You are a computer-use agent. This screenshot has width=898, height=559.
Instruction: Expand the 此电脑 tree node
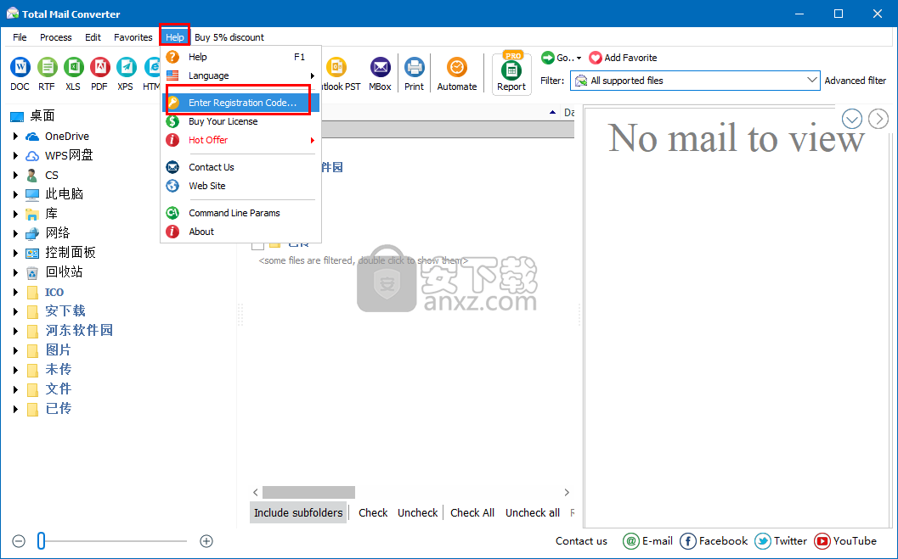(15, 194)
